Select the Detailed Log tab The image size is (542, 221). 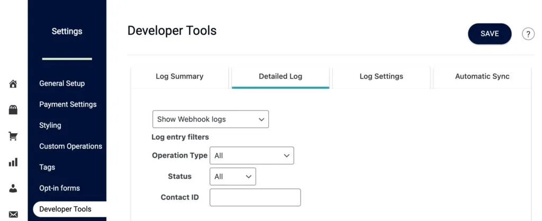coord(281,77)
